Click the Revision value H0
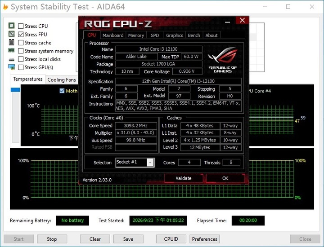Viewport: 324px width, 247px height. pyautogui.click(x=230, y=96)
